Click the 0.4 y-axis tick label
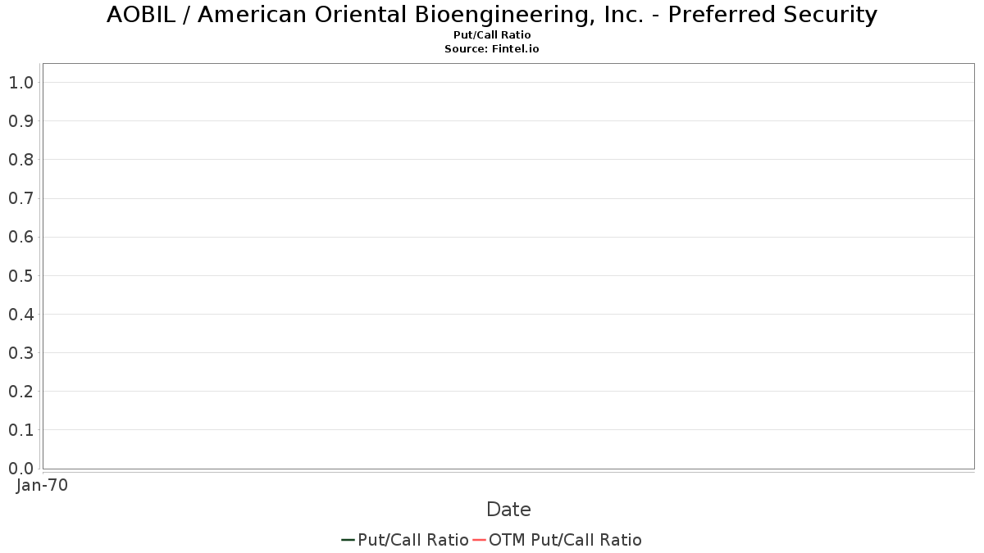984x553 pixels. 20,314
